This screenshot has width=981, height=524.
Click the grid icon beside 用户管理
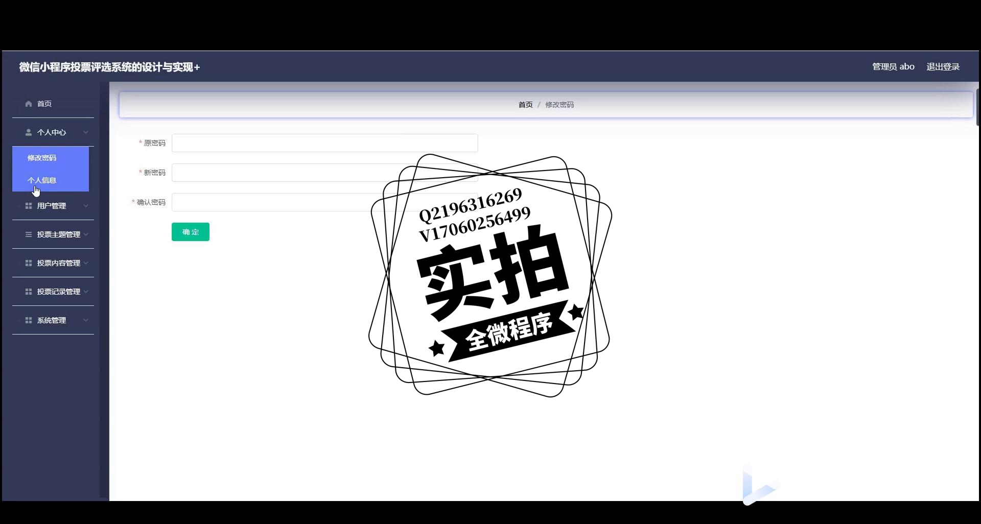pyautogui.click(x=29, y=206)
